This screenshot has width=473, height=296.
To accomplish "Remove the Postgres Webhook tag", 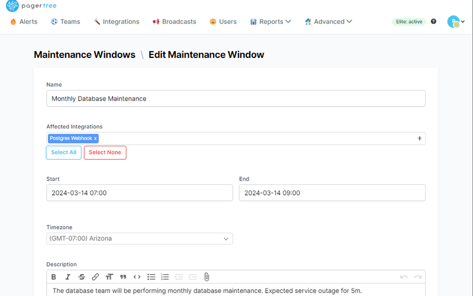I will click(x=95, y=138).
